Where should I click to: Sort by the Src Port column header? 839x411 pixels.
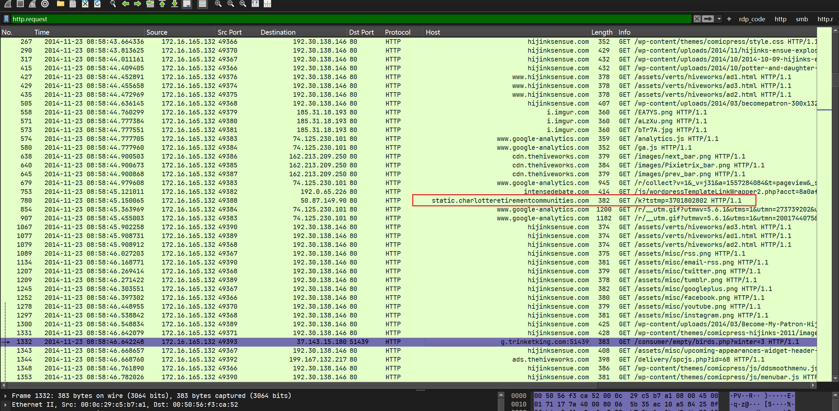click(237, 32)
